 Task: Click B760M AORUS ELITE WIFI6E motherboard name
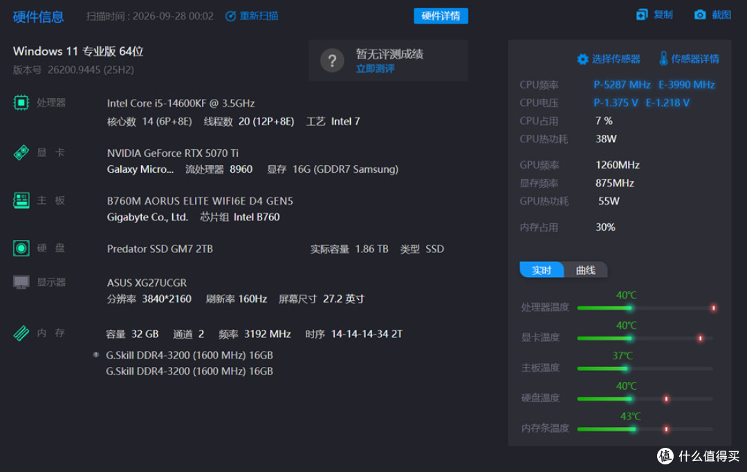coord(200,201)
